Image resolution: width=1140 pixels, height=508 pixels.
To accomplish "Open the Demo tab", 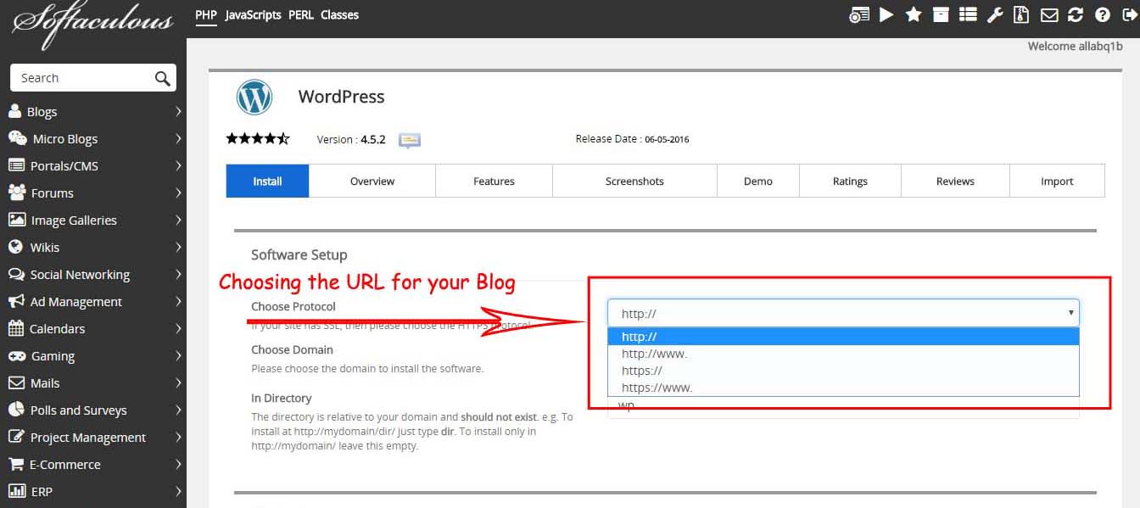I will click(758, 181).
